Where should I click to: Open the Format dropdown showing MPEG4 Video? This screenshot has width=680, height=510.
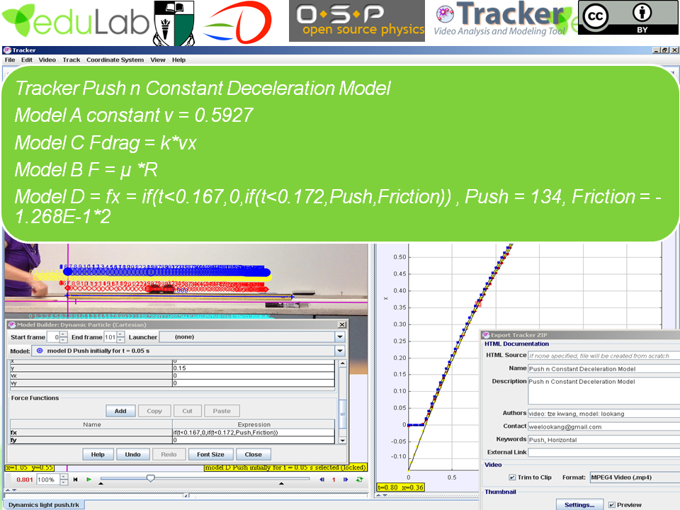[x=635, y=477]
